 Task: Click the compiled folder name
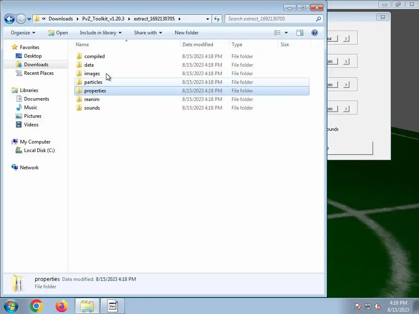tap(95, 56)
